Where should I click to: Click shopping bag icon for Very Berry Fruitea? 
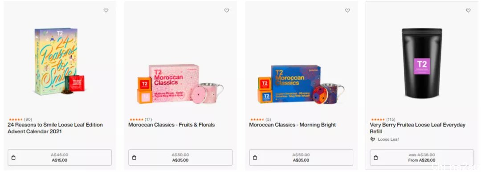(x=376, y=158)
